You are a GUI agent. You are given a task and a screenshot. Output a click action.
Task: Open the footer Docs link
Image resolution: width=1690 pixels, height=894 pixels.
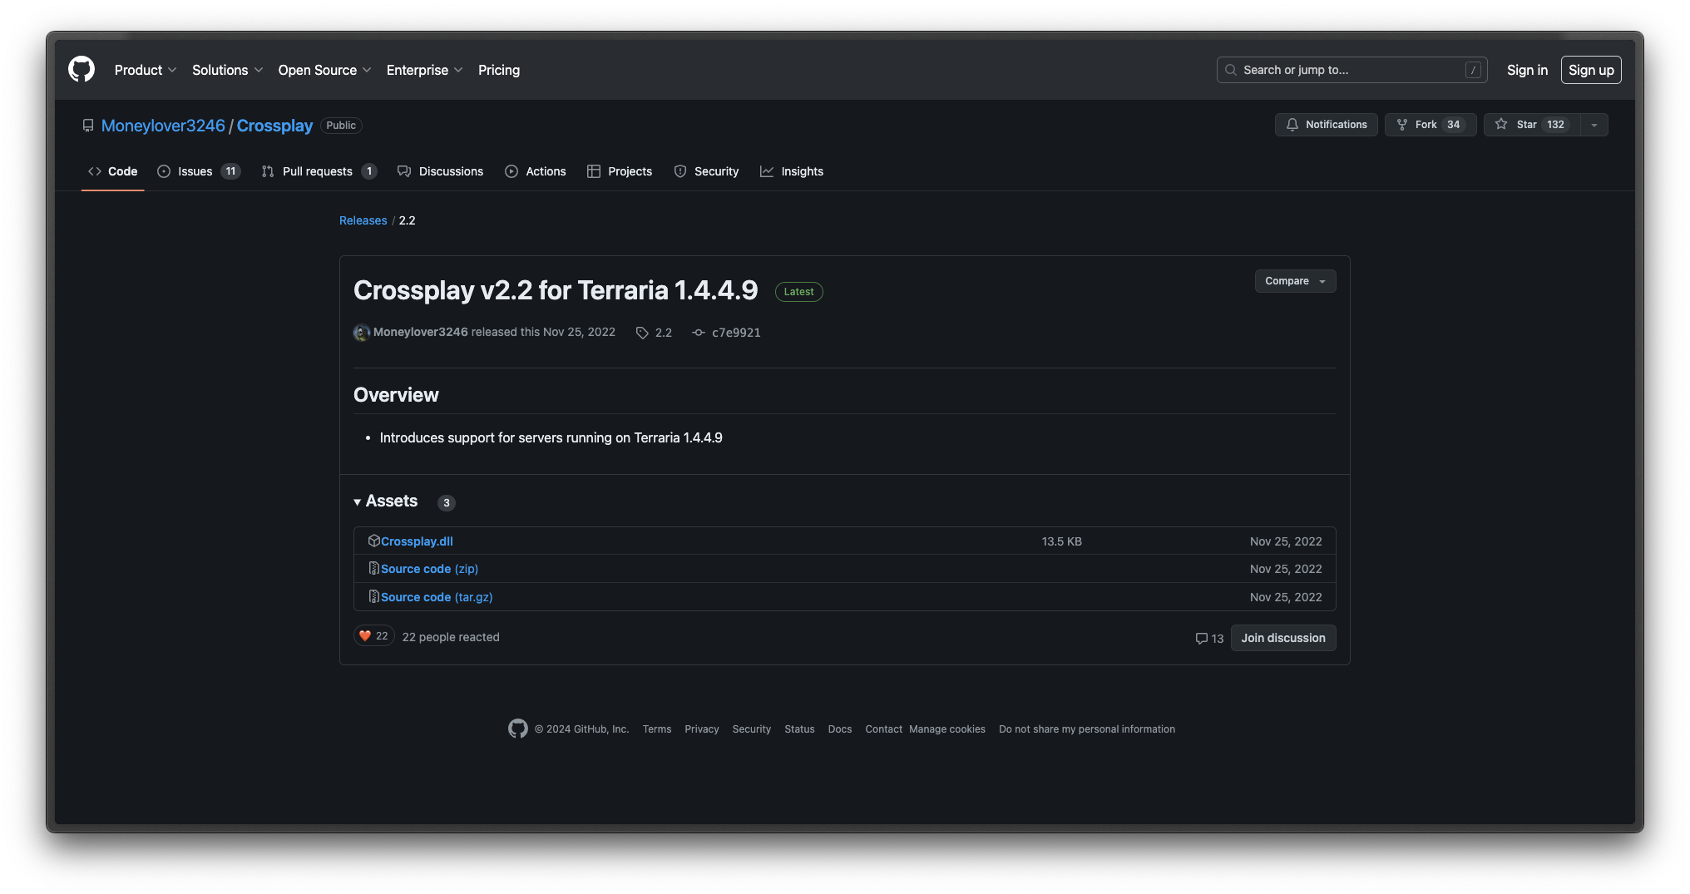point(840,729)
